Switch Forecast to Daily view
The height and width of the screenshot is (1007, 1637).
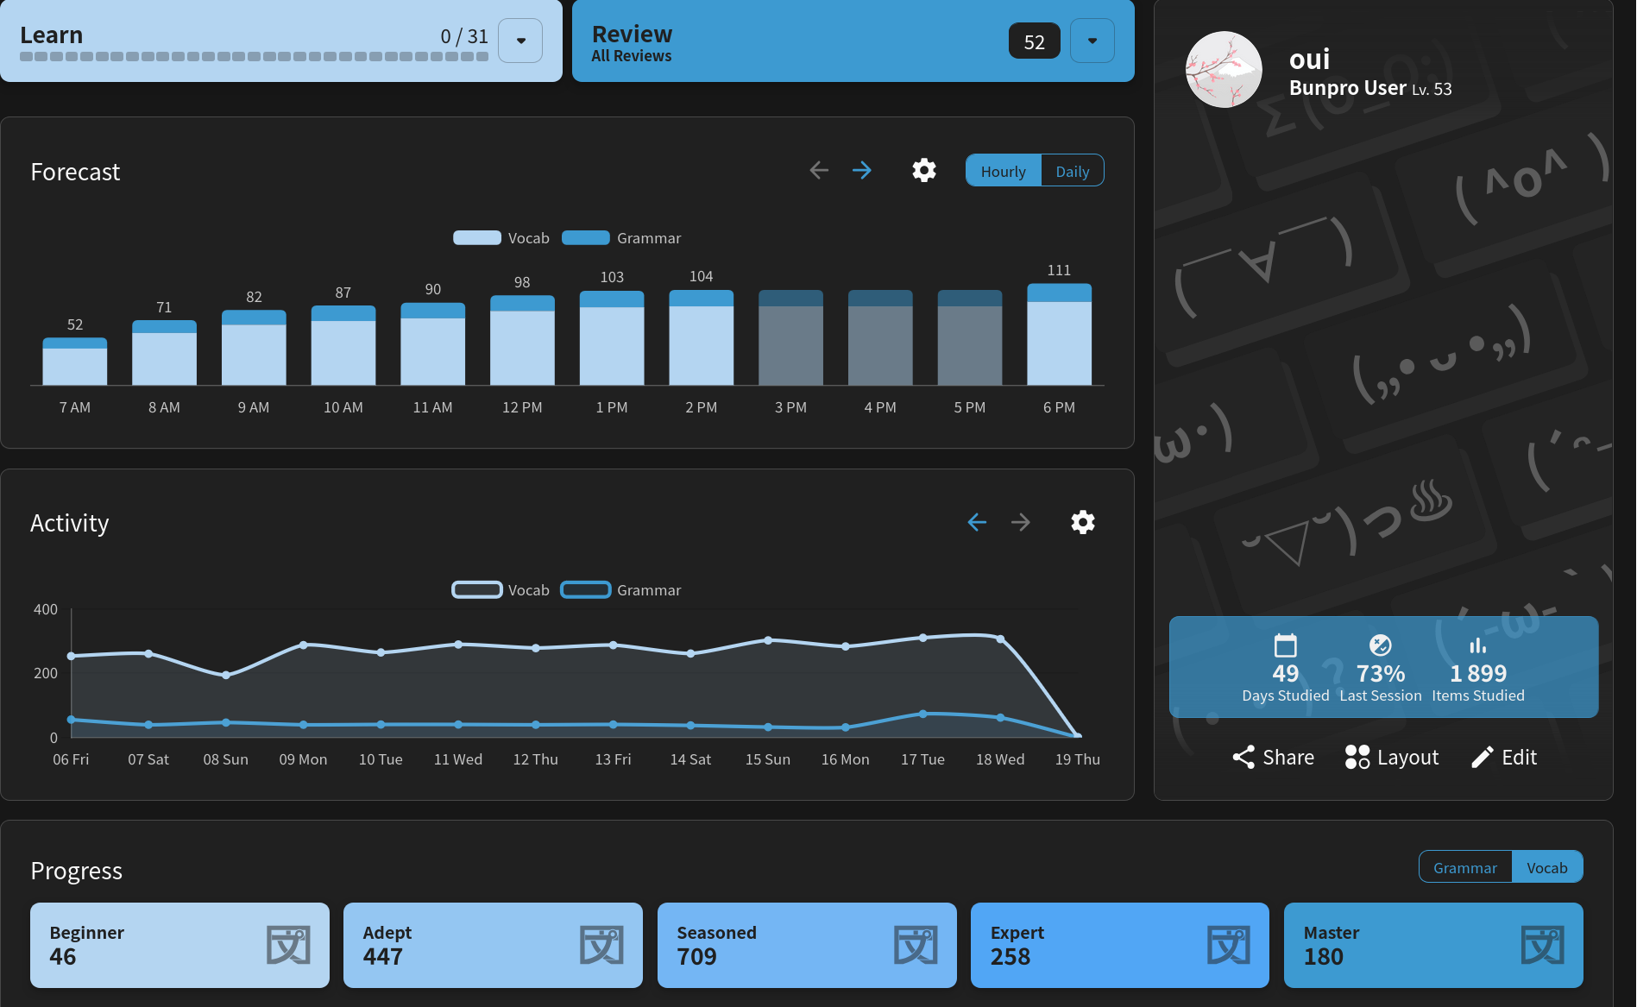click(1072, 171)
